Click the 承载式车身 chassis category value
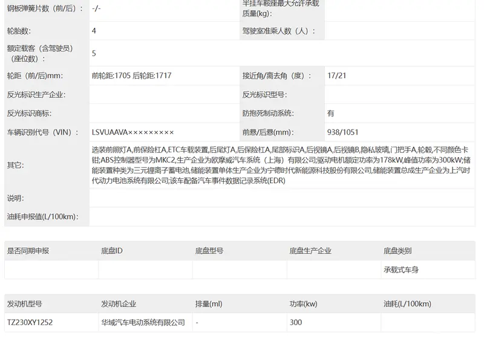The width and height of the screenshot is (484, 339). click(401, 270)
